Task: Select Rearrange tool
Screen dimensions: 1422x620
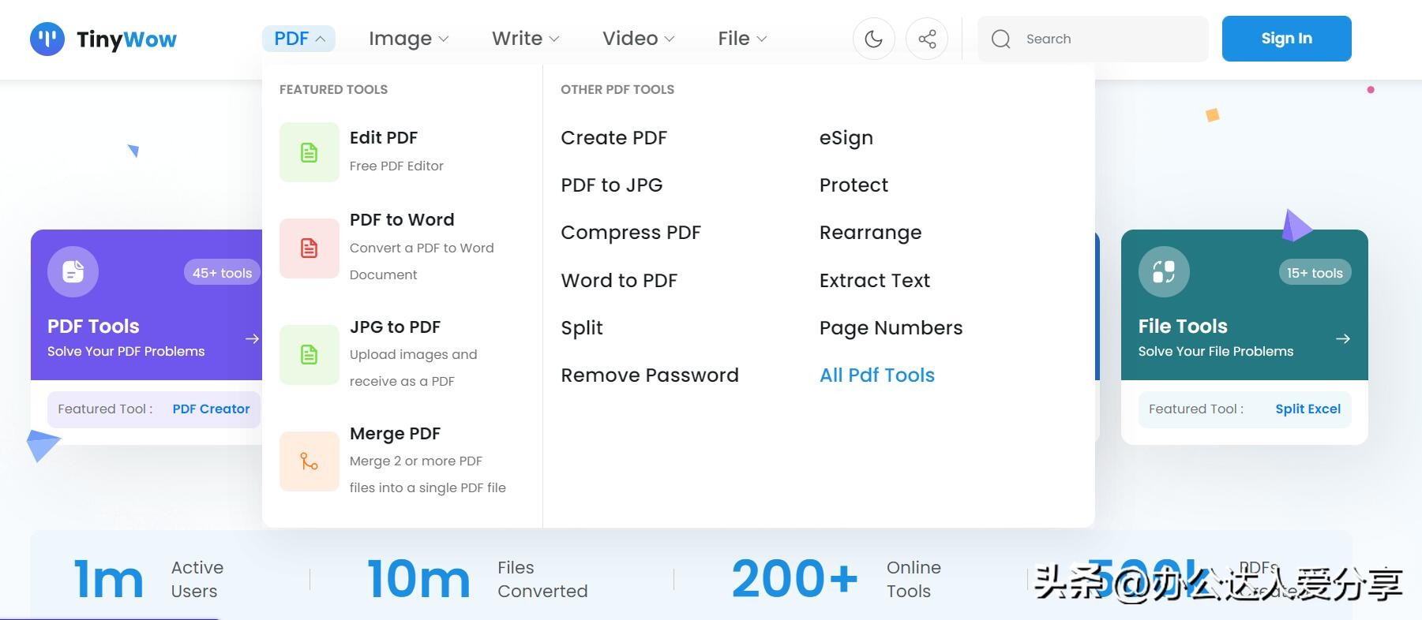Action: [x=870, y=233]
